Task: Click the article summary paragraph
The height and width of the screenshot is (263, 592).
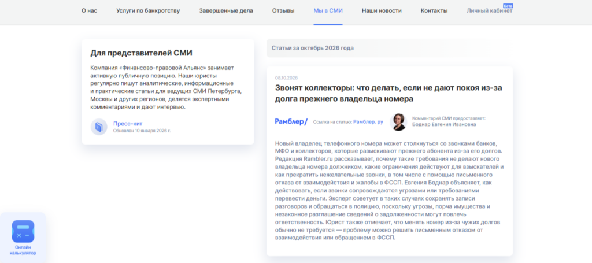Action: (x=390, y=191)
